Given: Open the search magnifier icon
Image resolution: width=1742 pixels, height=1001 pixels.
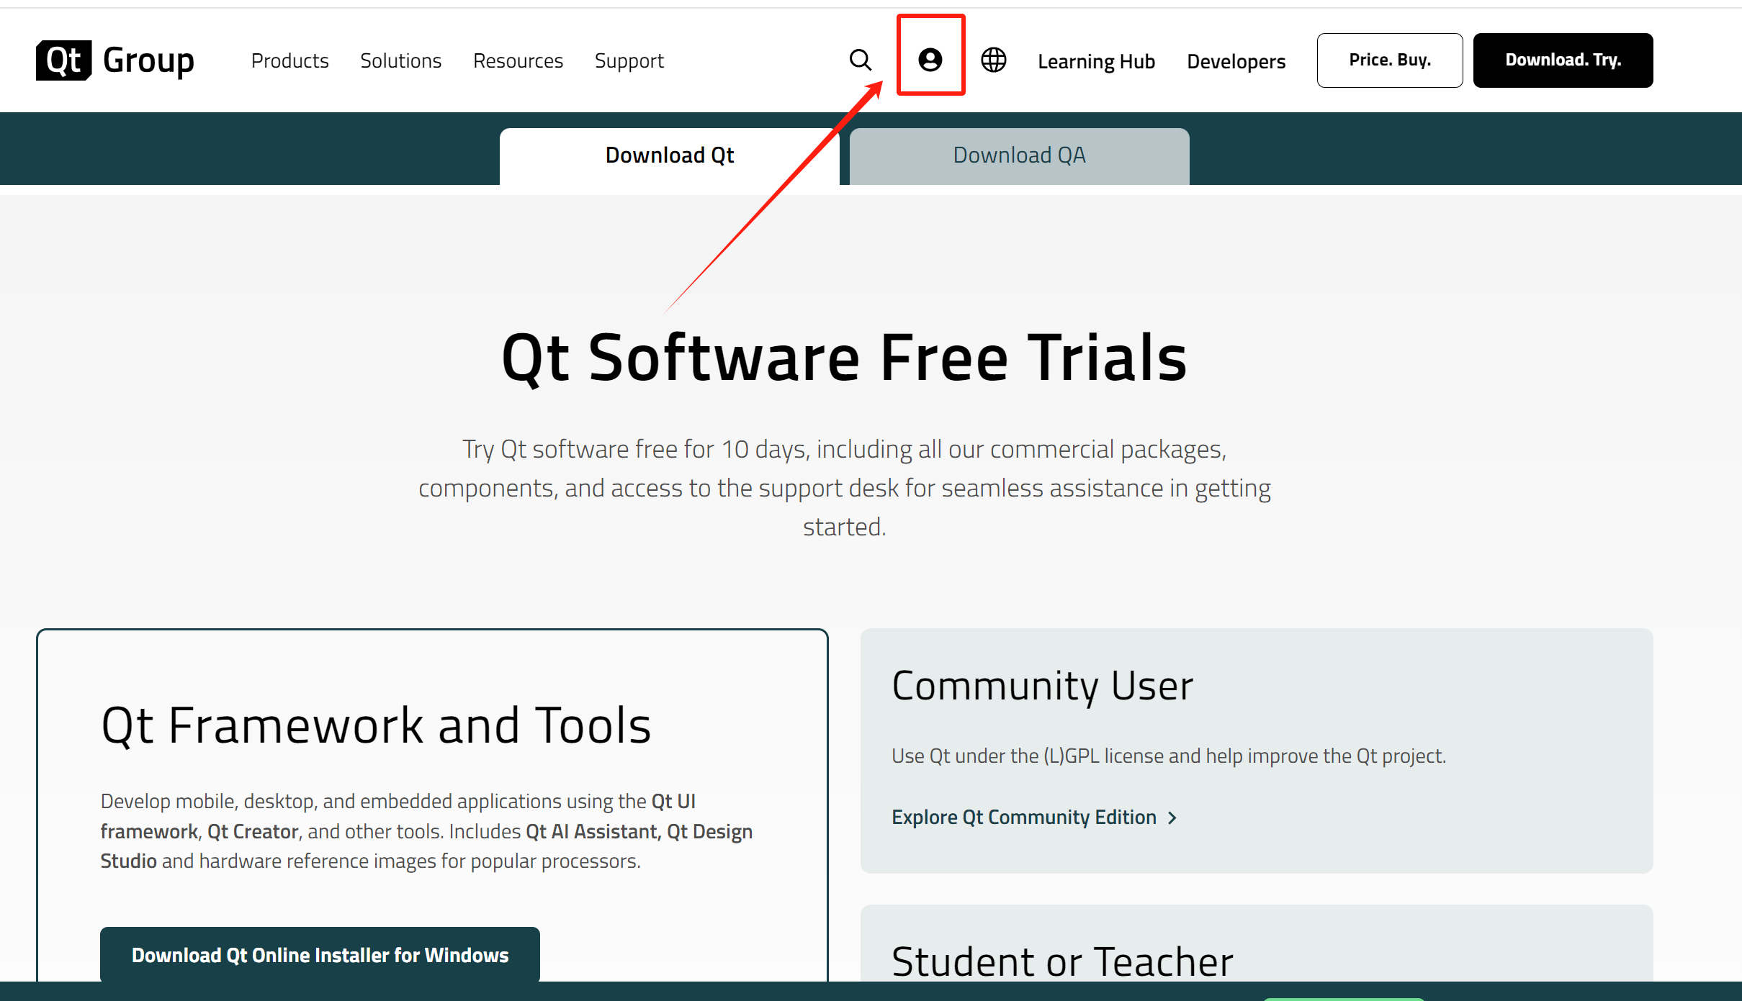Looking at the screenshot, I should pyautogui.click(x=861, y=60).
